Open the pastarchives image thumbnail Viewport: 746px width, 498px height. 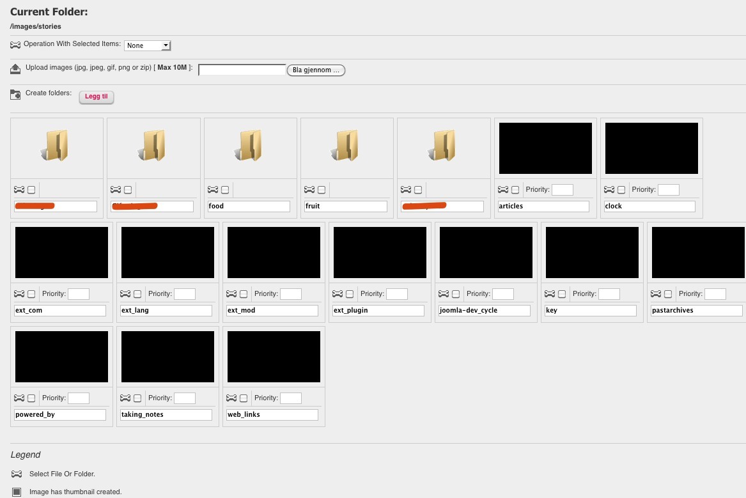click(698, 253)
